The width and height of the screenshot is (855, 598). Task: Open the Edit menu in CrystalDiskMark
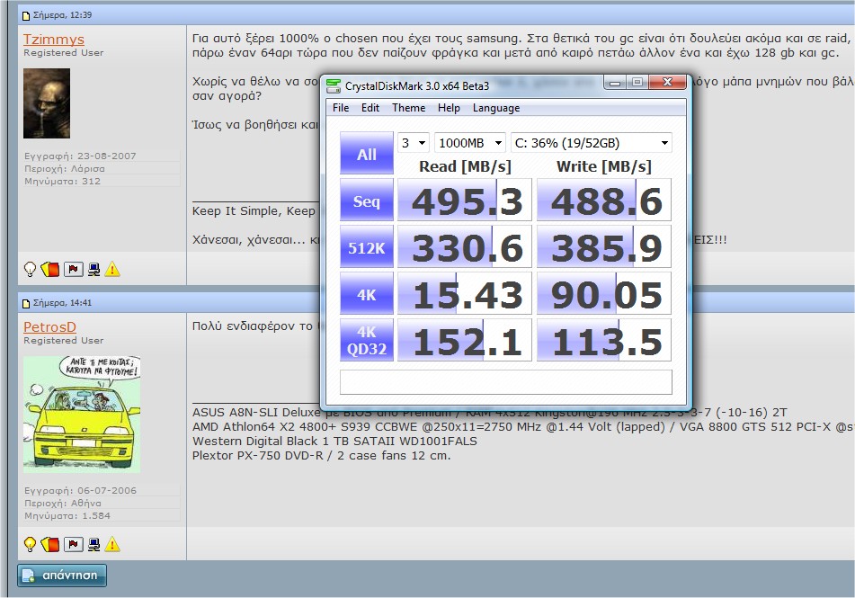tap(370, 108)
